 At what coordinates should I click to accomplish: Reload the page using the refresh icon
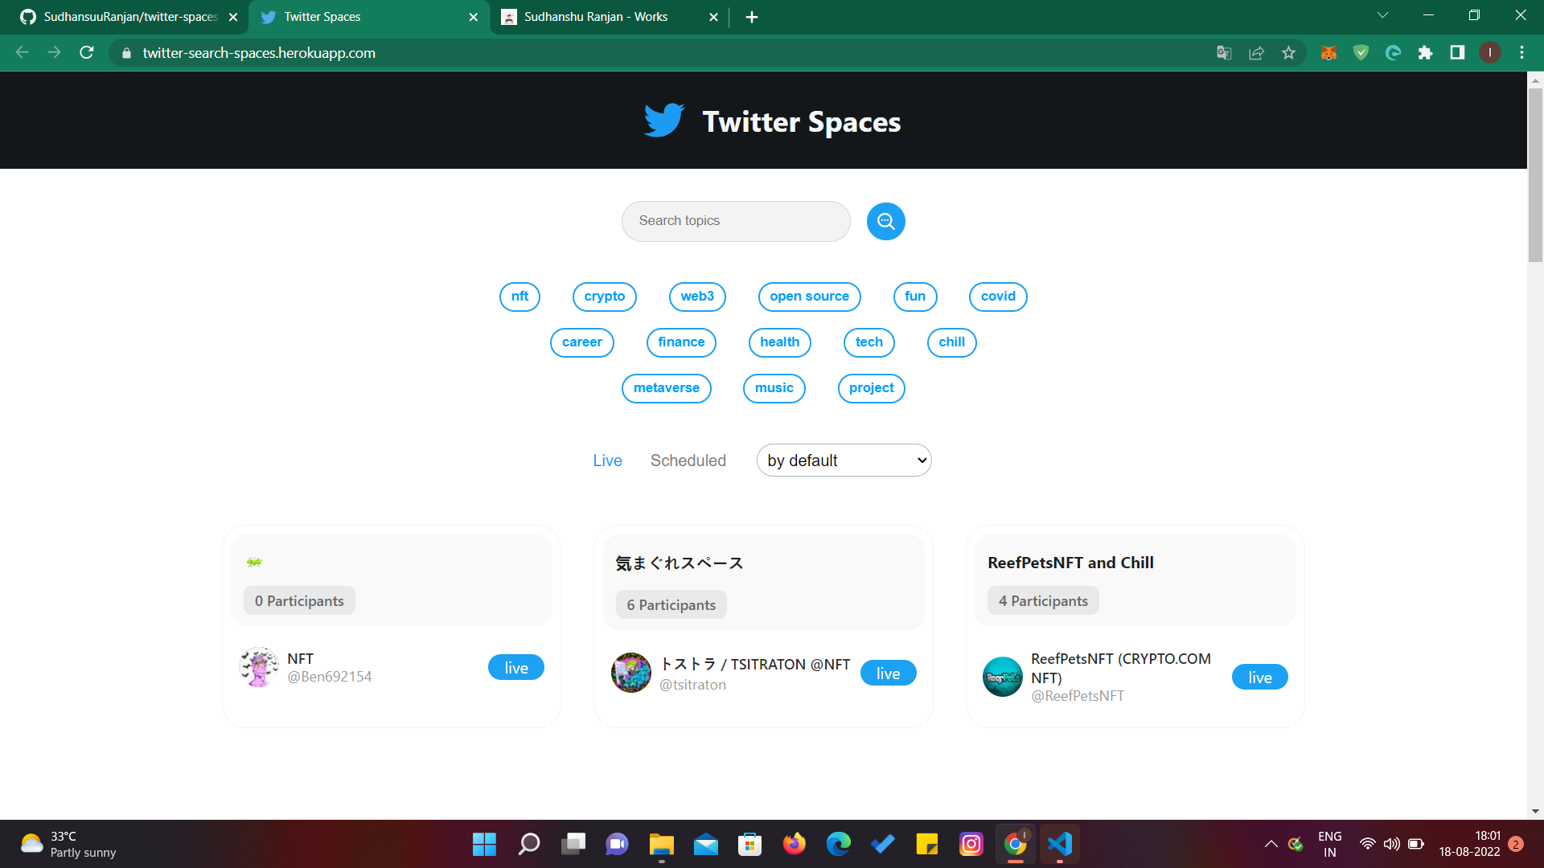click(87, 53)
